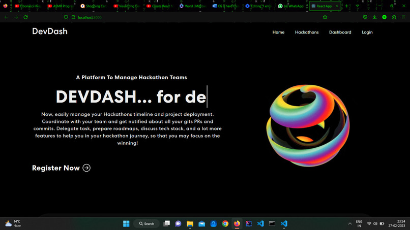Click the battery tray icon
The image size is (410, 230).
tap(382, 224)
